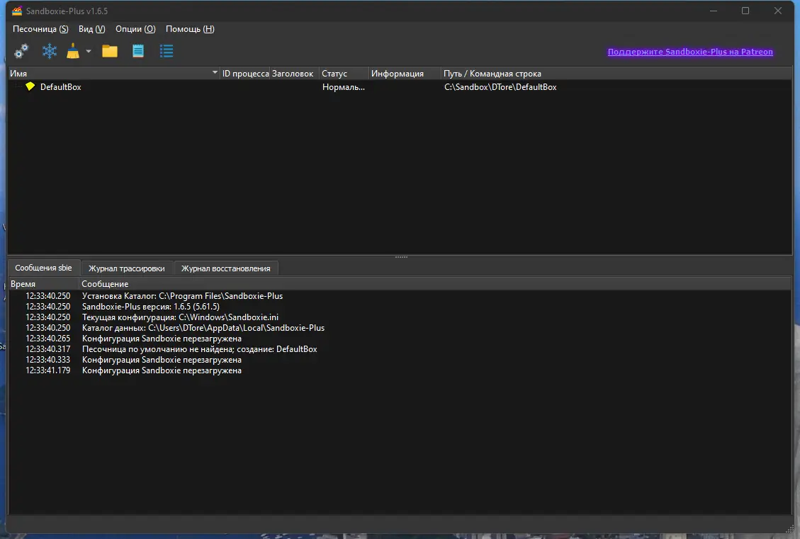800x539 pixels.
Task: Select log entry with time 12:33:41.179
Action: pos(400,370)
